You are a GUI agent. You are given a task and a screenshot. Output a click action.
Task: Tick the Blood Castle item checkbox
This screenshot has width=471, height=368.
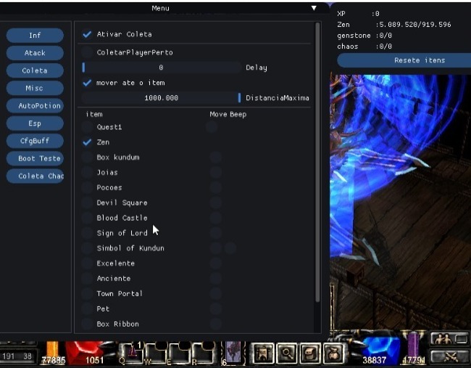[x=87, y=218]
